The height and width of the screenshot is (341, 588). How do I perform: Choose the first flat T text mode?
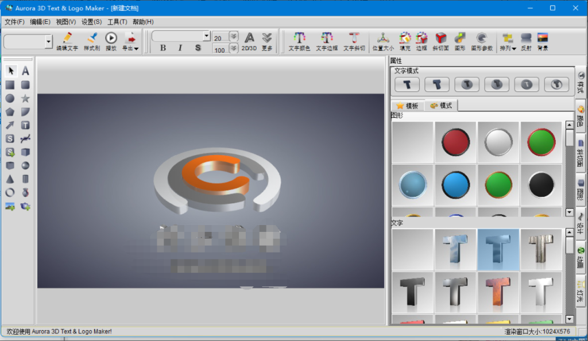(407, 85)
